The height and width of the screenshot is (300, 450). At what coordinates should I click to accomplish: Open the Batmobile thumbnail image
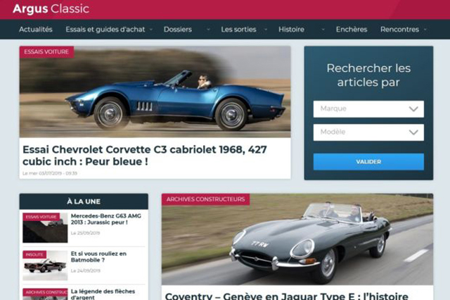click(x=45, y=265)
